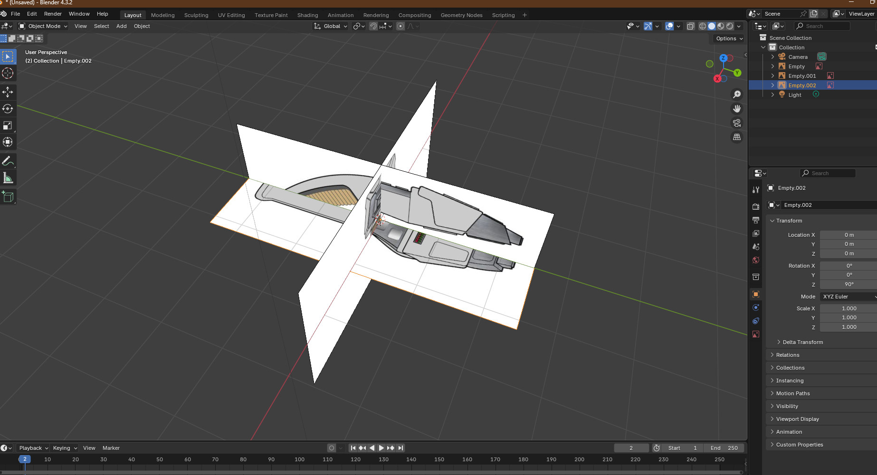Click the red X axis gizmo ball

tap(717, 79)
